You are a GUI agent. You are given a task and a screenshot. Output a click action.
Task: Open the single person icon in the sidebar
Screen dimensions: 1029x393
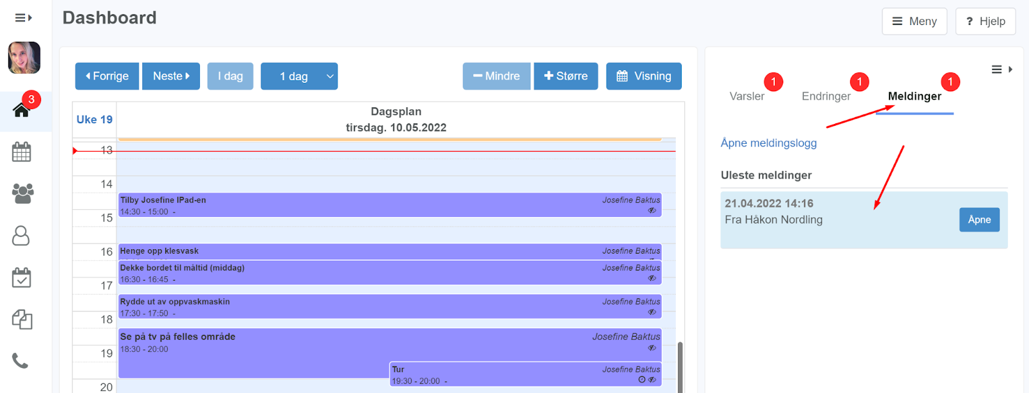[x=21, y=236]
